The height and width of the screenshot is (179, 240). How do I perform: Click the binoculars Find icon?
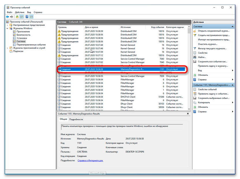coord(195,57)
